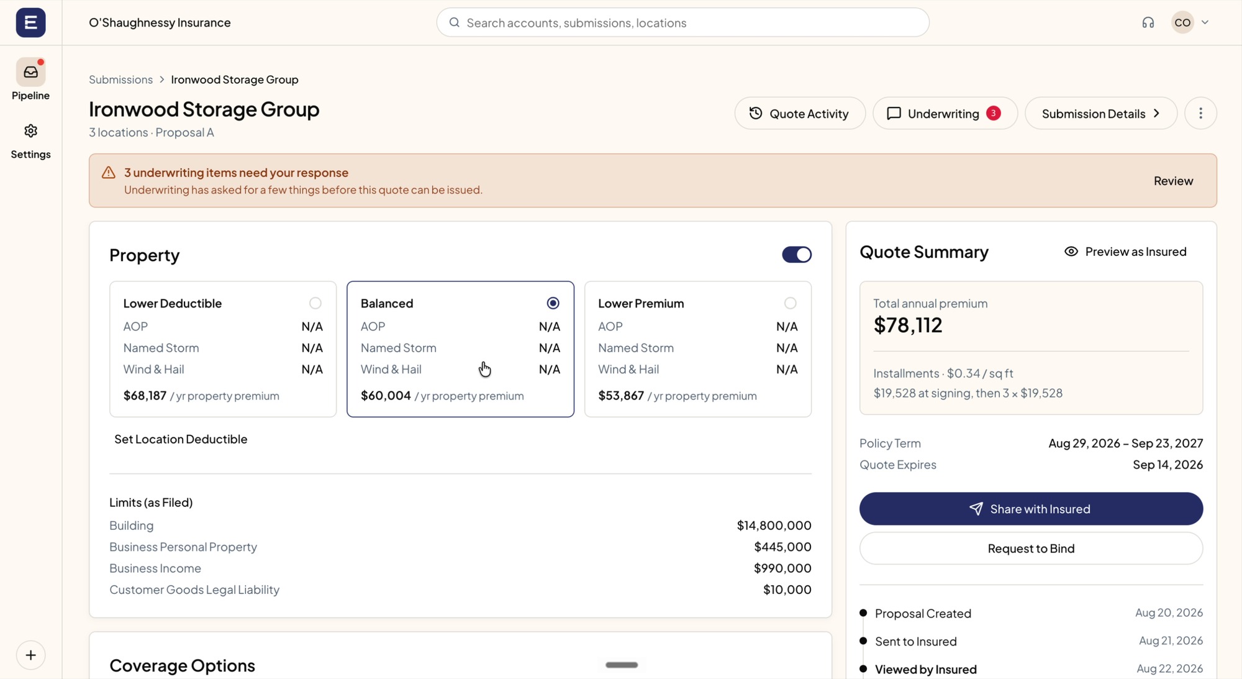Click the E app logo
Screen dimensions: 1242x679
click(30, 22)
